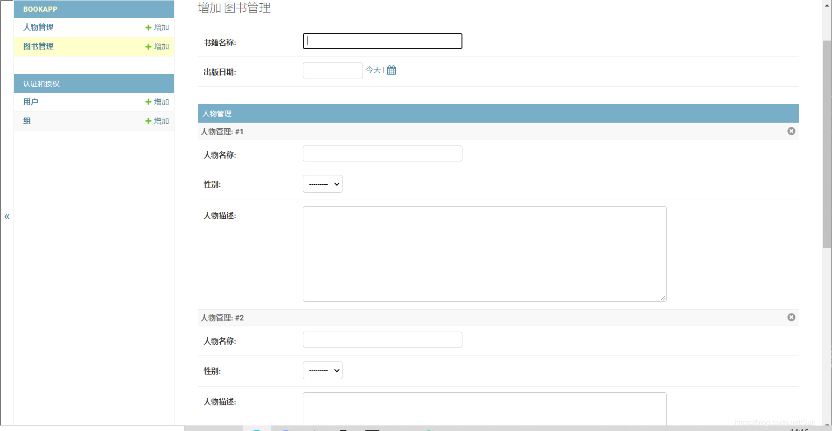832x431 pixels.
Task: Open the BOOKAPP section header
Action: pos(40,9)
